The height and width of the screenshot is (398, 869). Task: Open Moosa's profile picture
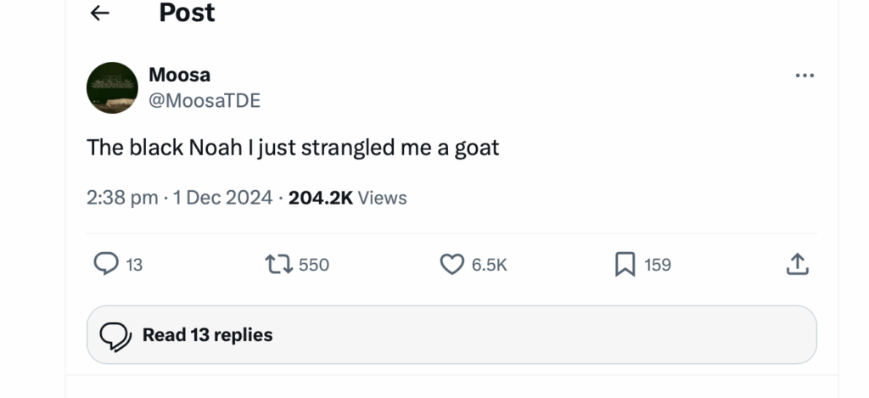tap(112, 87)
